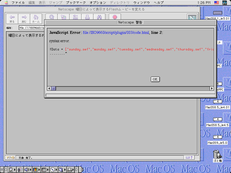Viewport: 231px width, 173px height.
Task: Open the オプション menu
Action: 98,3
